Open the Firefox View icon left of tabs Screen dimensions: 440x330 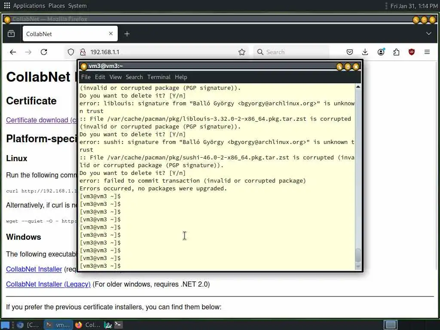pyautogui.click(x=11, y=34)
